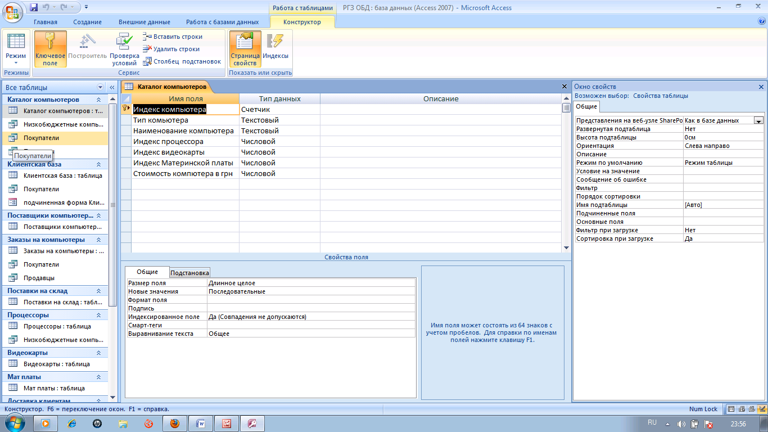Screen dimensions: 768x432
Task: Switch to PivotTable view from status bar
Action: [741, 409]
